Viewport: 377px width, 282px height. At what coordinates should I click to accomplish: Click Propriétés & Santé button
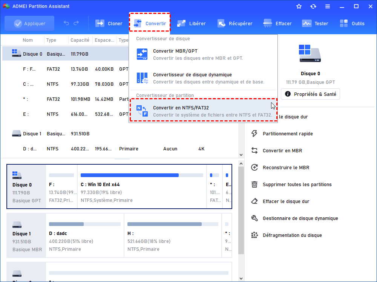[x=310, y=94]
